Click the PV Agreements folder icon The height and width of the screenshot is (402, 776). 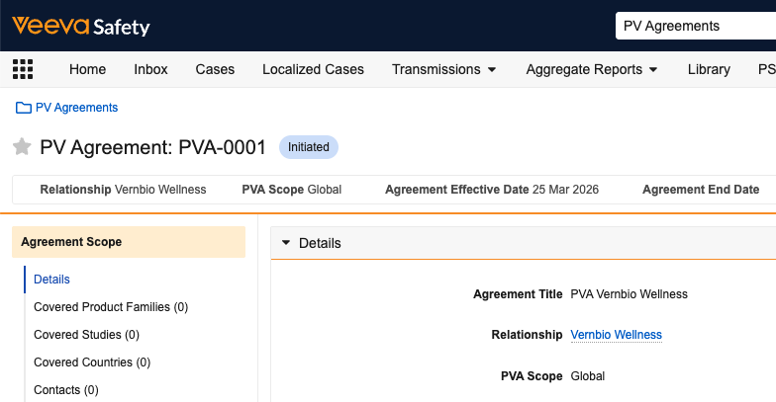click(24, 108)
